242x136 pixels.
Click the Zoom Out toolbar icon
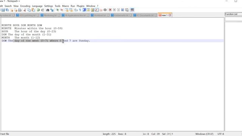(61, 10)
